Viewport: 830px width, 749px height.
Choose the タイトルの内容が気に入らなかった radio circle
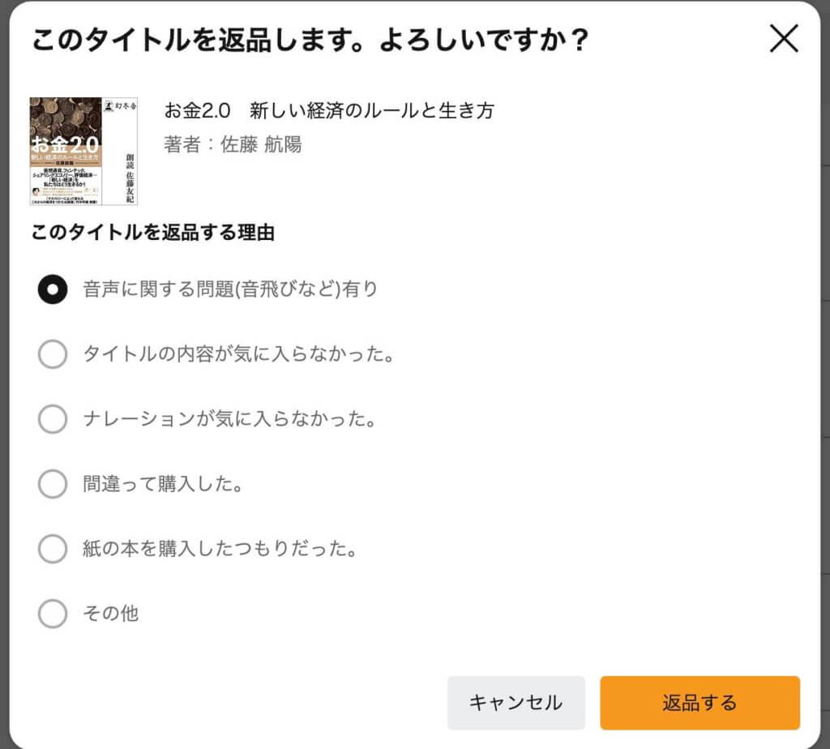(x=53, y=354)
